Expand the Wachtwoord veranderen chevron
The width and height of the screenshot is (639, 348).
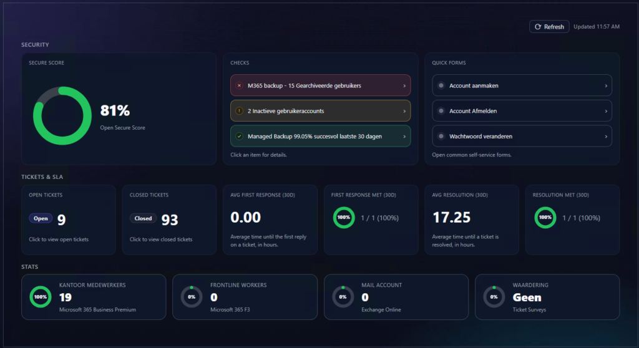(606, 137)
